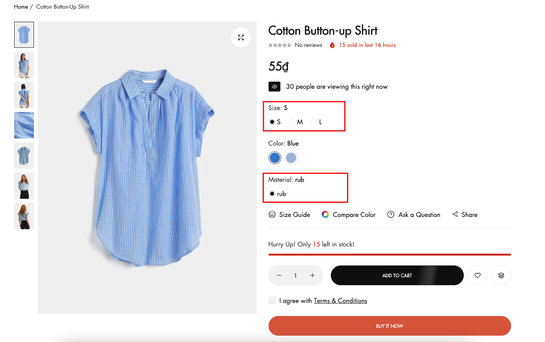Open the Terms & Conditions link
The width and height of the screenshot is (545, 342).
pyautogui.click(x=340, y=301)
